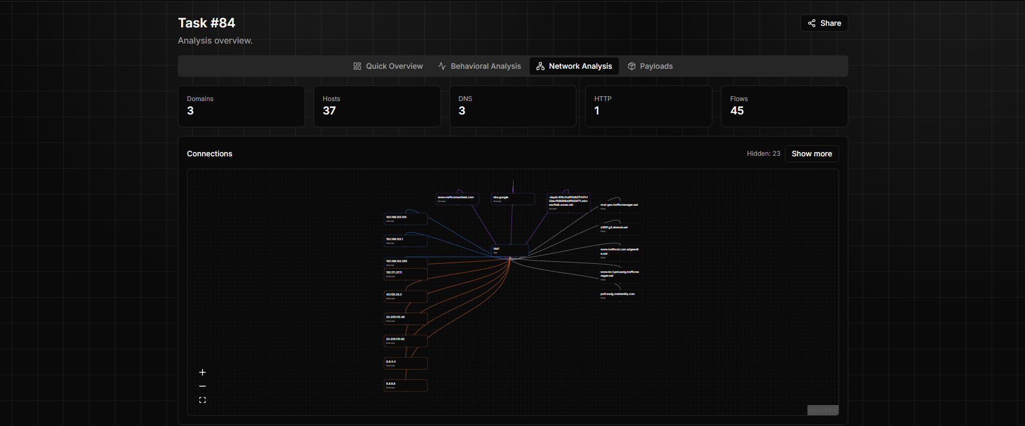This screenshot has height=426, width=1025.
Task: Click the ncsi-geo.trafficmanager.net host node
Action: click(x=620, y=206)
